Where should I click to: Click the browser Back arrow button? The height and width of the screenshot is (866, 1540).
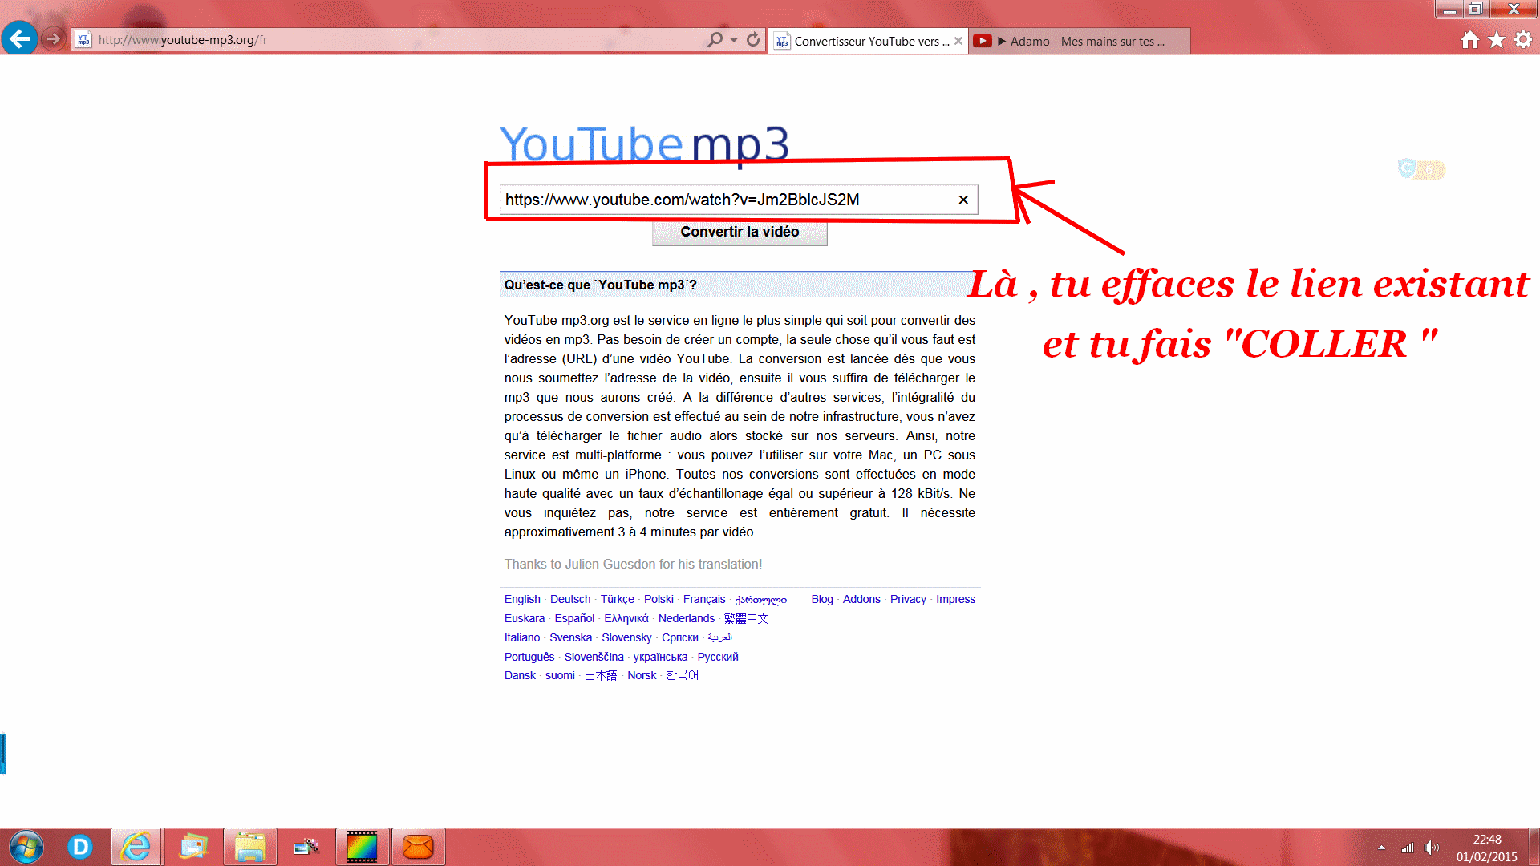pyautogui.click(x=19, y=38)
